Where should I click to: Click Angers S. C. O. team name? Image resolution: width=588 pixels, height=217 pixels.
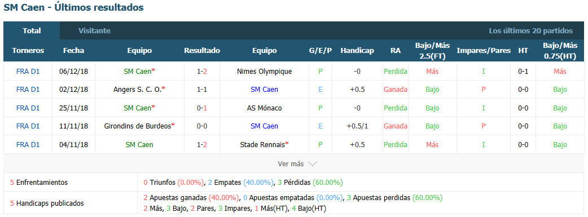pyautogui.click(x=137, y=90)
